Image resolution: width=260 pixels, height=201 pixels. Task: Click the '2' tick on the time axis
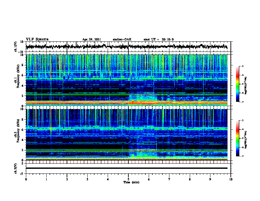click(x=67, y=179)
